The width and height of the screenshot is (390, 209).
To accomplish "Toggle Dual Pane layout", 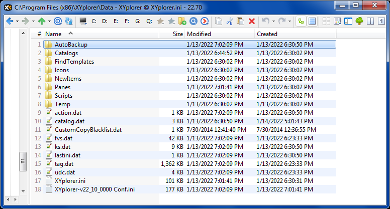I will pyautogui.click(x=370, y=21).
